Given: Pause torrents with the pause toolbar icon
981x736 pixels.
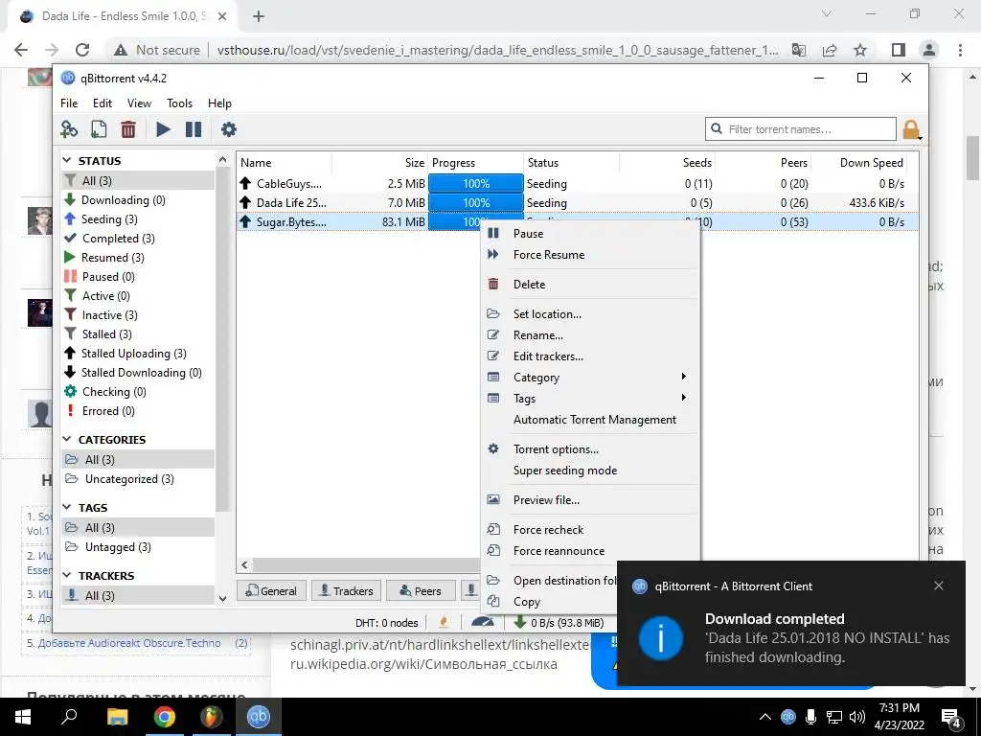Looking at the screenshot, I should tap(194, 129).
